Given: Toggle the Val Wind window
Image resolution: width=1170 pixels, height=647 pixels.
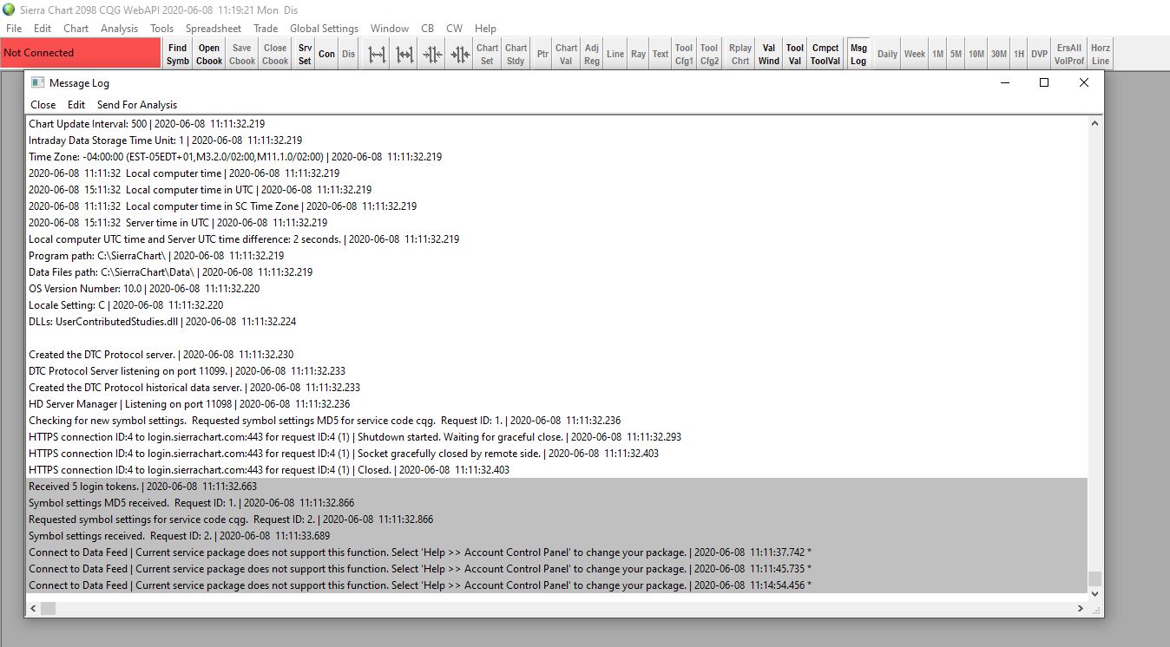Looking at the screenshot, I should tap(769, 54).
